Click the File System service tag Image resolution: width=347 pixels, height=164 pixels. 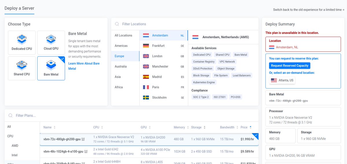point(221,75)
